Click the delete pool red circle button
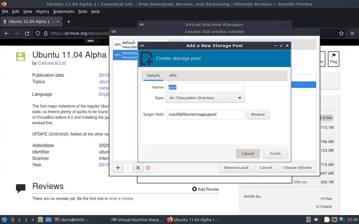This screenshot has width=359, height=224. 148,168
